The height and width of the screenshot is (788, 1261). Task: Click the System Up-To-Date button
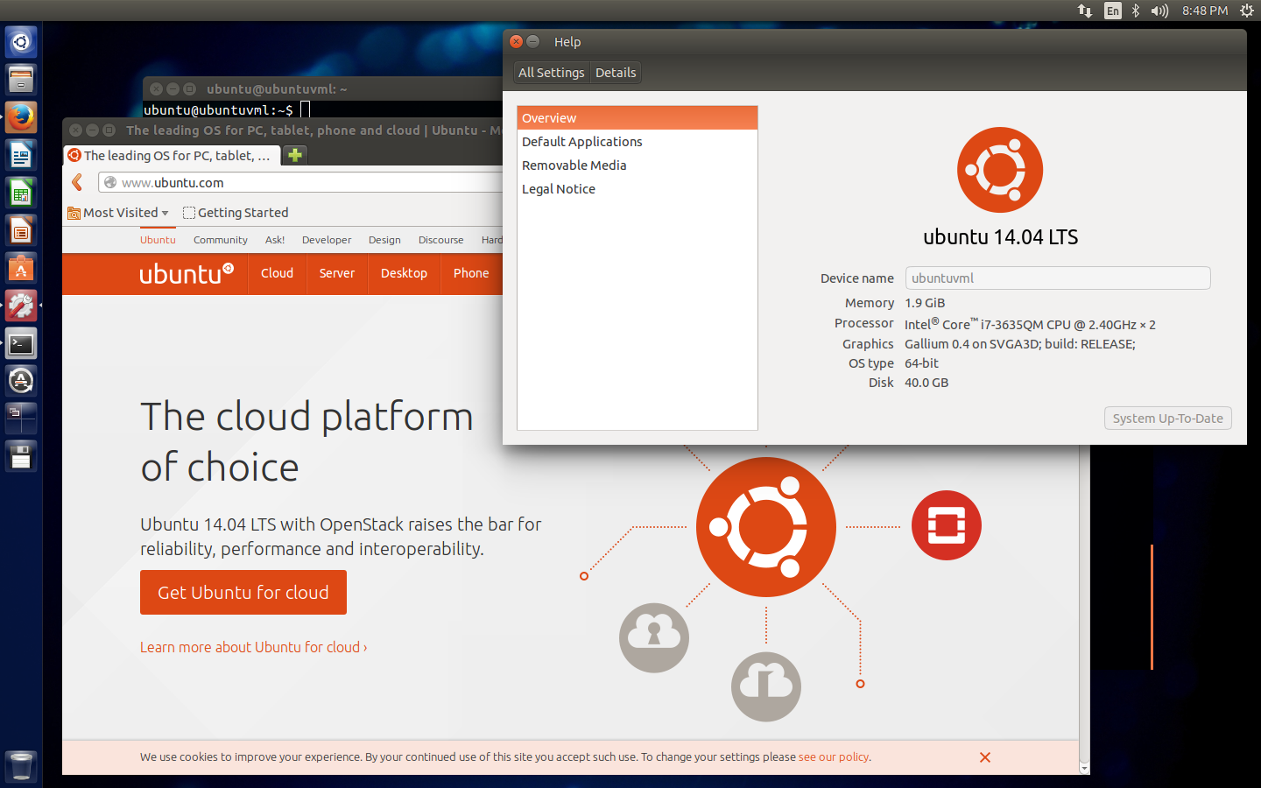[1168, 419]
